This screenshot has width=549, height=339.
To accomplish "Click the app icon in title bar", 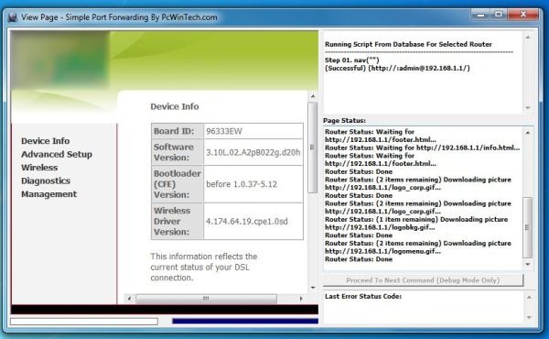I will click(13, 17).
